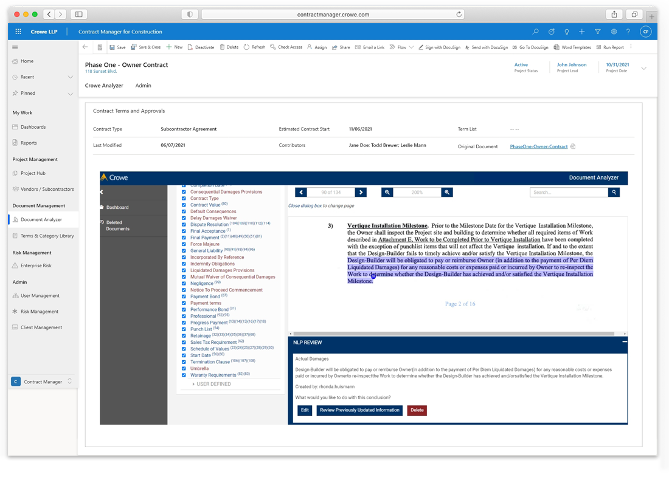Viewport: 669px width, 486px height.
Task: Uncheck the Force Majeure checkbox
Action: pyautogui.click(x=184, y=244)
